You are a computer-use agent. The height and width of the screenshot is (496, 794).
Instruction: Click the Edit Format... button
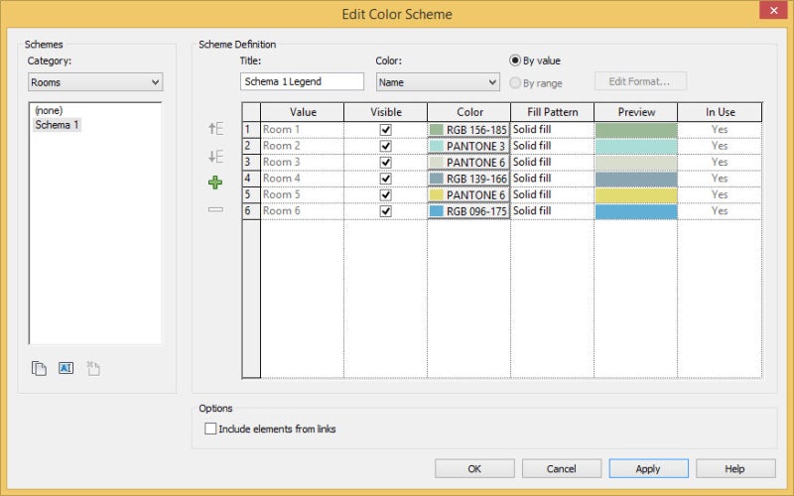coord(640,81)
